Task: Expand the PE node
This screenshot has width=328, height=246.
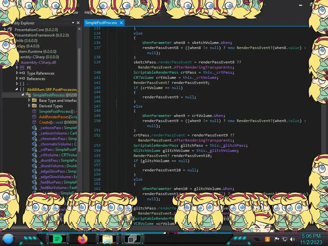Action: pos(17,68)
